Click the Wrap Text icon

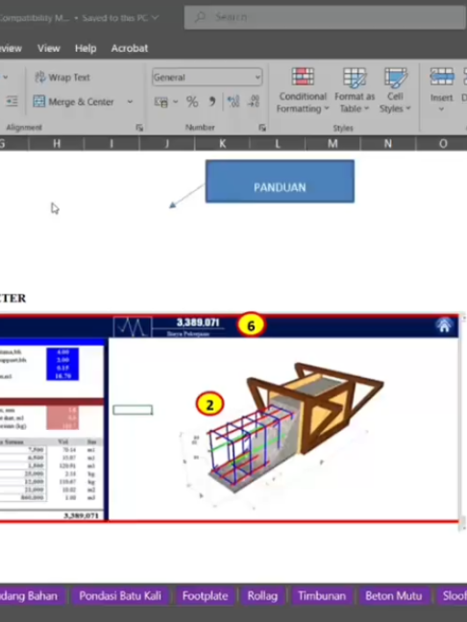point(39,77)
